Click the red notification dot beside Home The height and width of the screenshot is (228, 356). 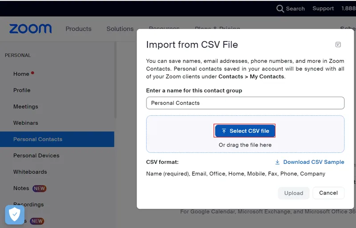point(32,73)
